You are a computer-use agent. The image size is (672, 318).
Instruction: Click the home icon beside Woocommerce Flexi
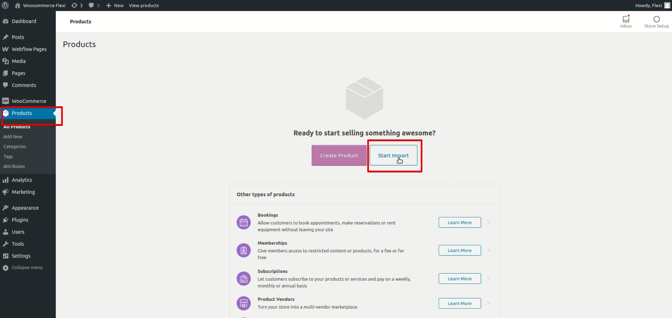coord(18,5)
